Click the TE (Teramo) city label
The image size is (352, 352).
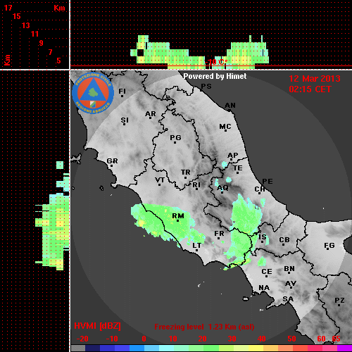238,169
